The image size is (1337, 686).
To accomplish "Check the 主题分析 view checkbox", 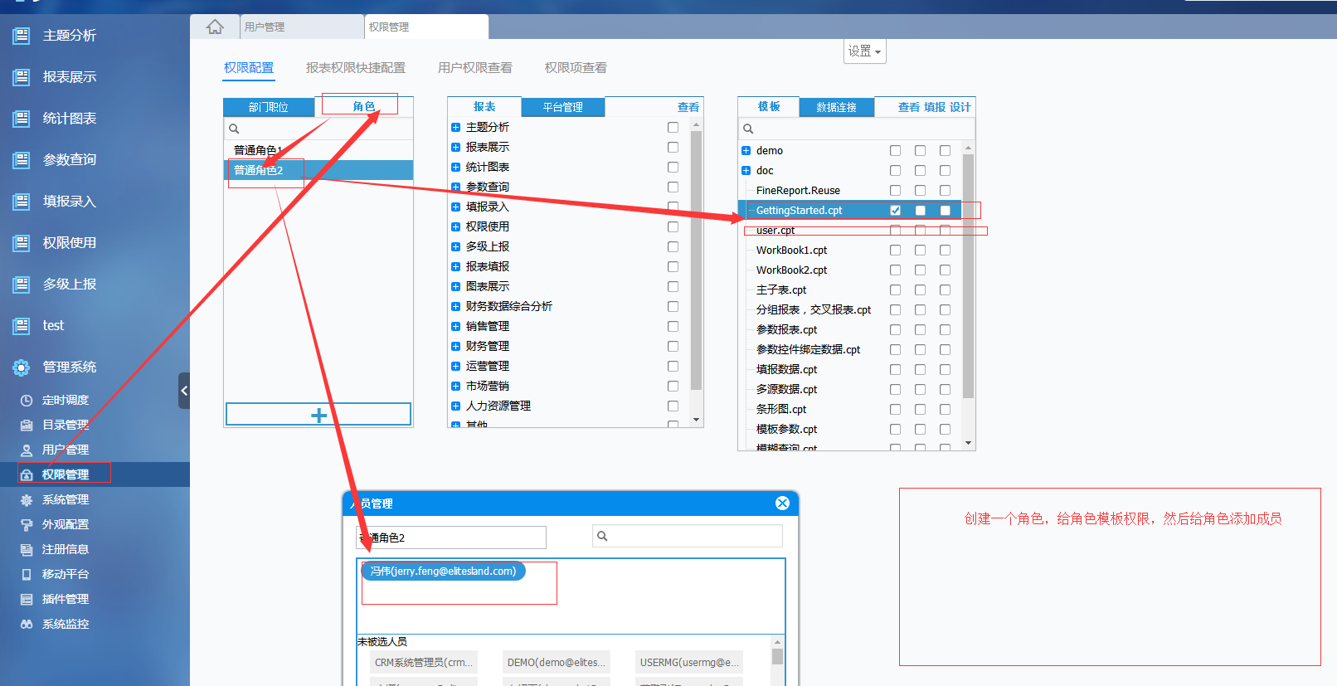I will point(673,127).
